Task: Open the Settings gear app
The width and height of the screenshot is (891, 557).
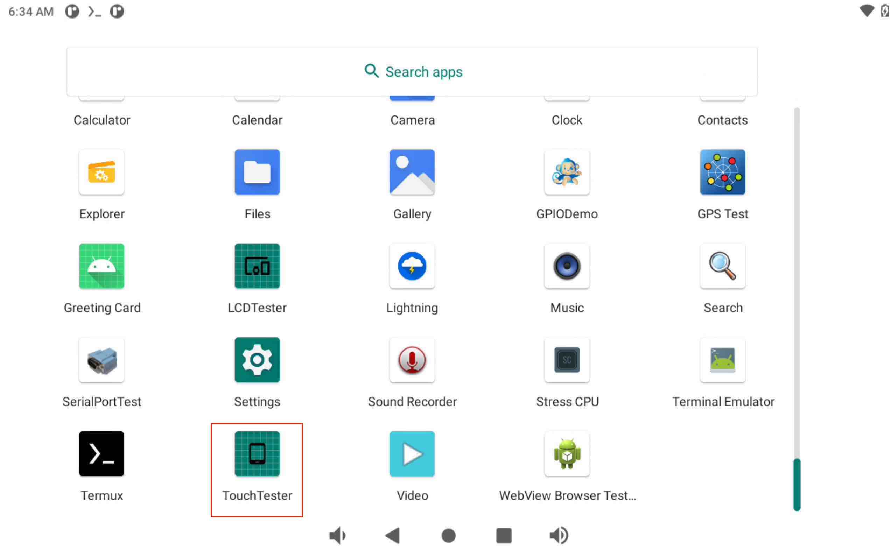Action: pyautogui.click(x=257, y=360)
